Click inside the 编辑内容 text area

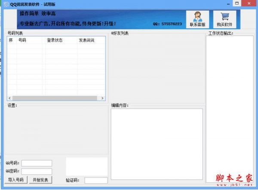click(x=157, y=144)
